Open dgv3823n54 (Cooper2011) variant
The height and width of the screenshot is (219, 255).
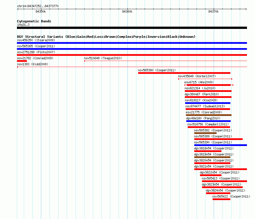(222, 187)
